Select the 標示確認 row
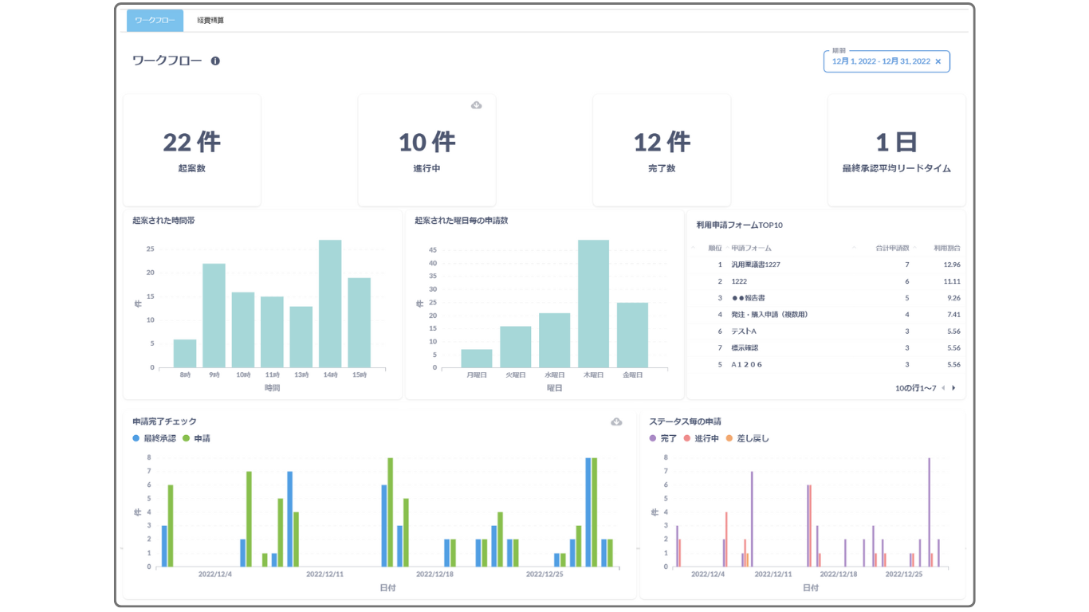This screenshot has width=1089, height=612. coord(826,348)
